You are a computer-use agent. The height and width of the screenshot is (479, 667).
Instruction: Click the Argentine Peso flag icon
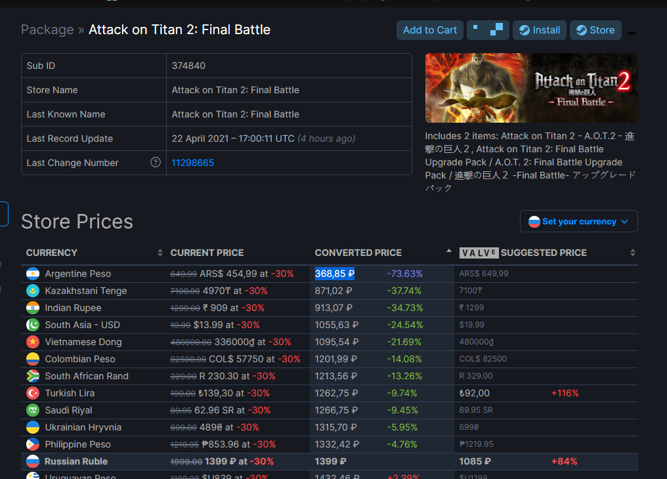[33, 274]
